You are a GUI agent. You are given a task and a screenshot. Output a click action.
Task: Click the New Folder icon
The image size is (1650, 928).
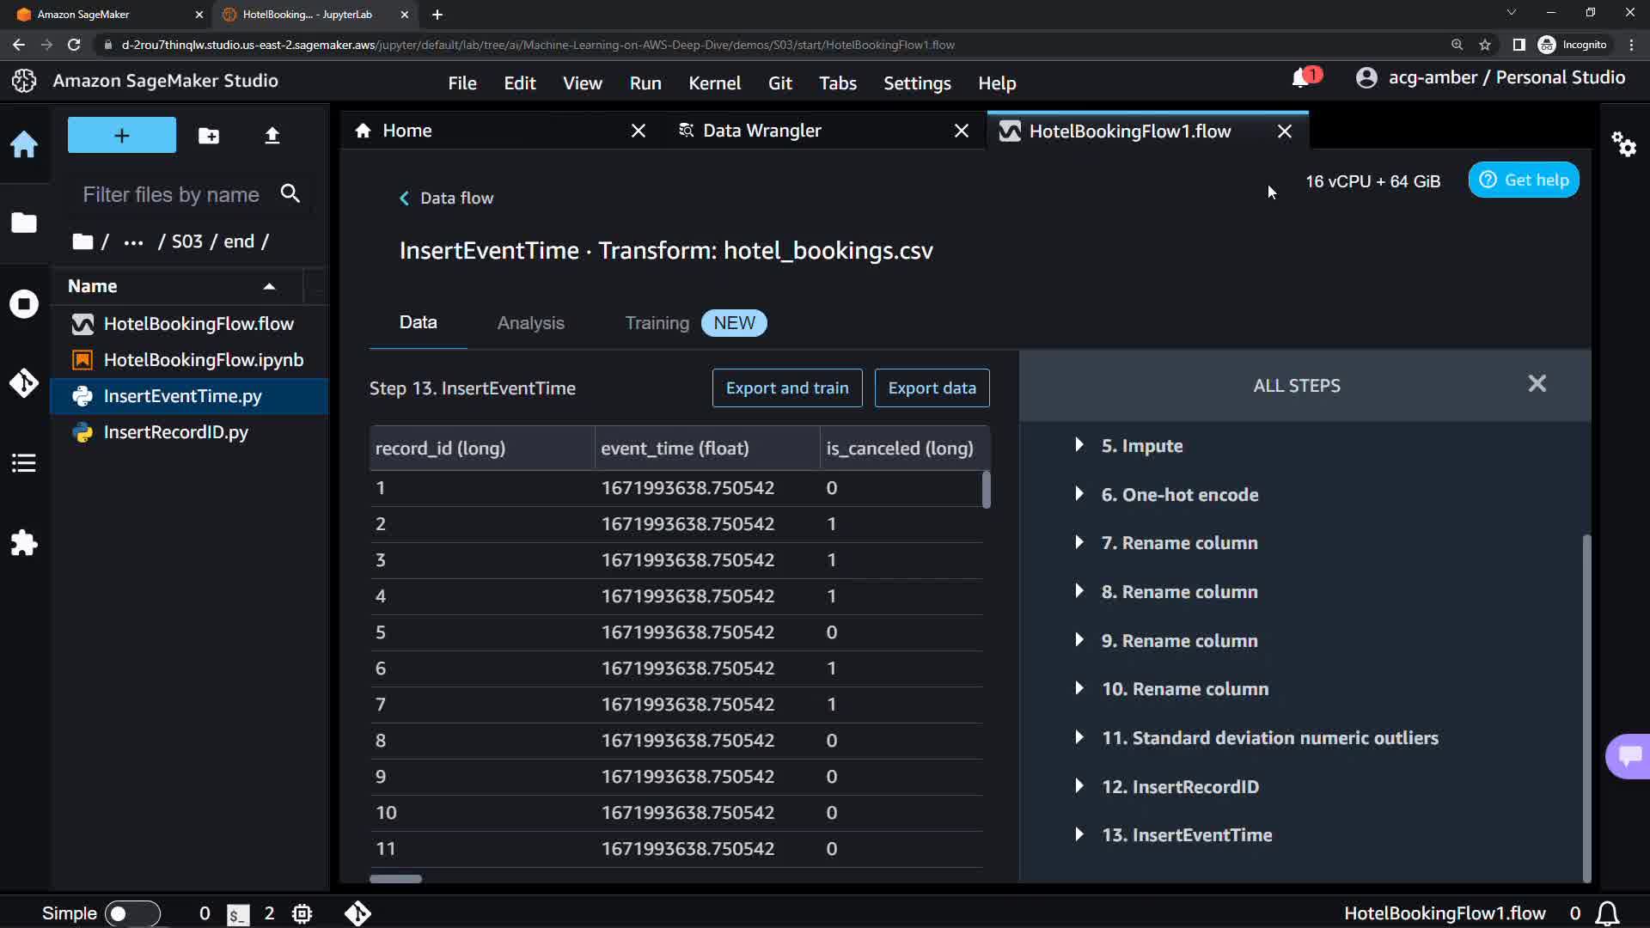click(208, 136)
